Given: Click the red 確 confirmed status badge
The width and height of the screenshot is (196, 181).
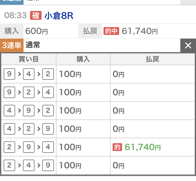Looking at the screenshot, I should [x=36, y=16].
